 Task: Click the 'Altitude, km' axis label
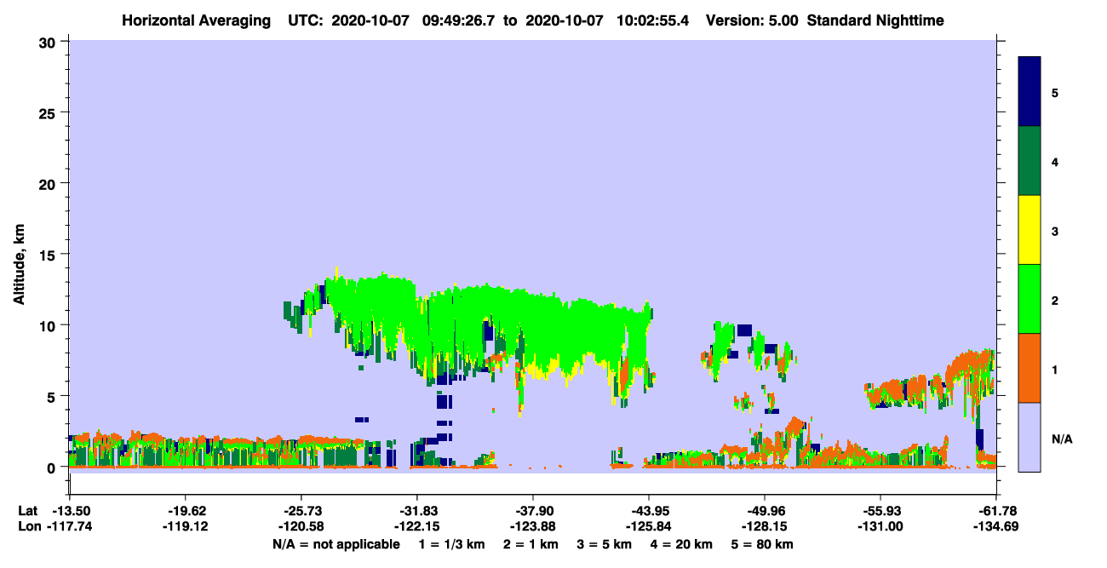coord(19,265)
